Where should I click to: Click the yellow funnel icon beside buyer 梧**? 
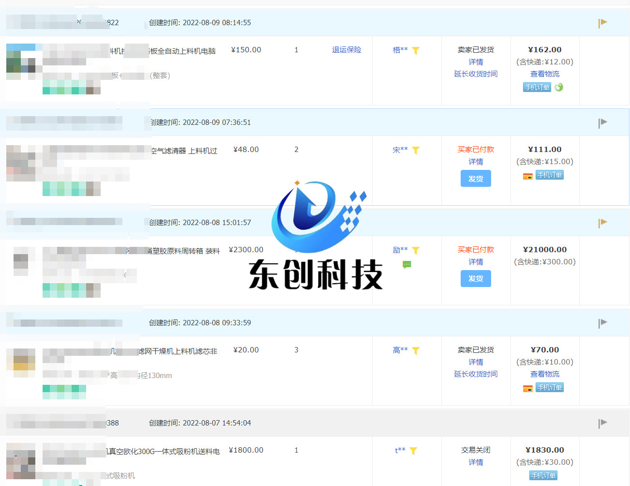click(x=416, y=50)
